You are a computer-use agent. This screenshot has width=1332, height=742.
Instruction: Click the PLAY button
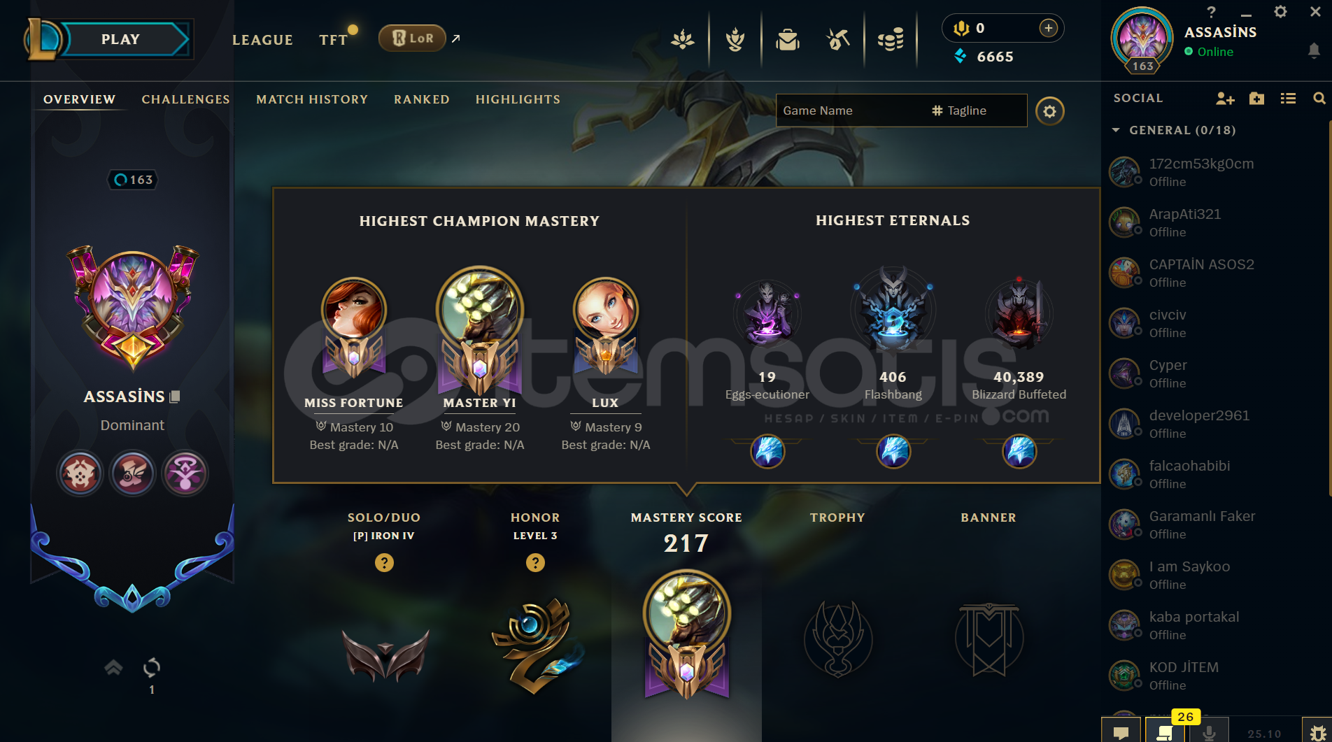pos(120,39)
